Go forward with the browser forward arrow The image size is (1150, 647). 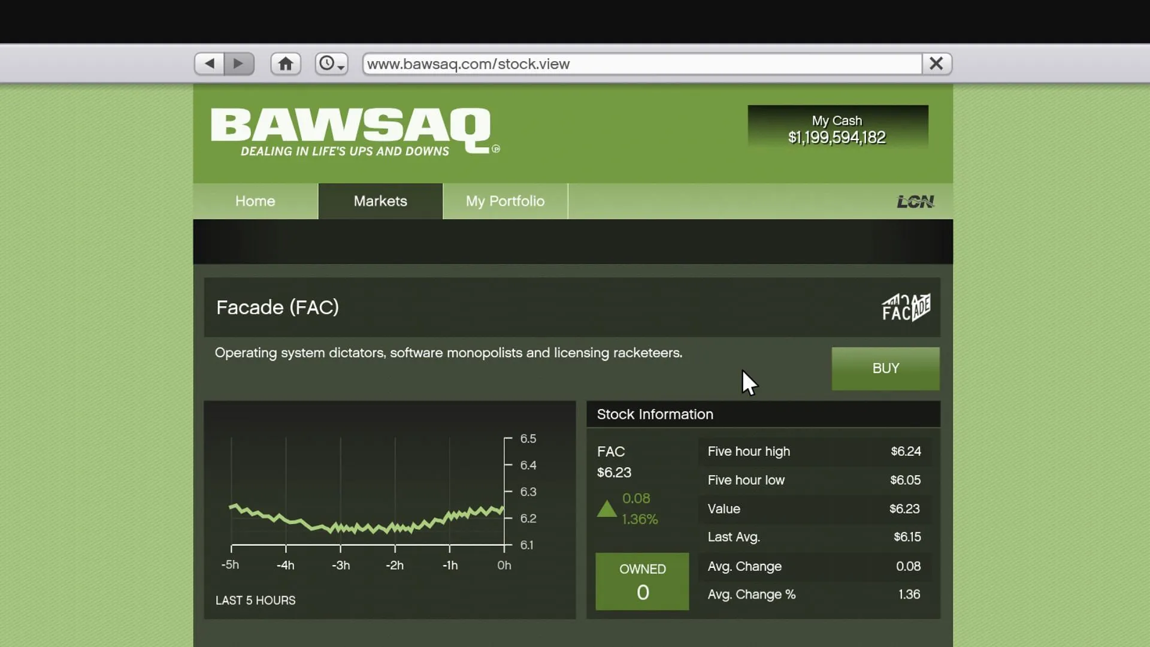coord(239,64)
